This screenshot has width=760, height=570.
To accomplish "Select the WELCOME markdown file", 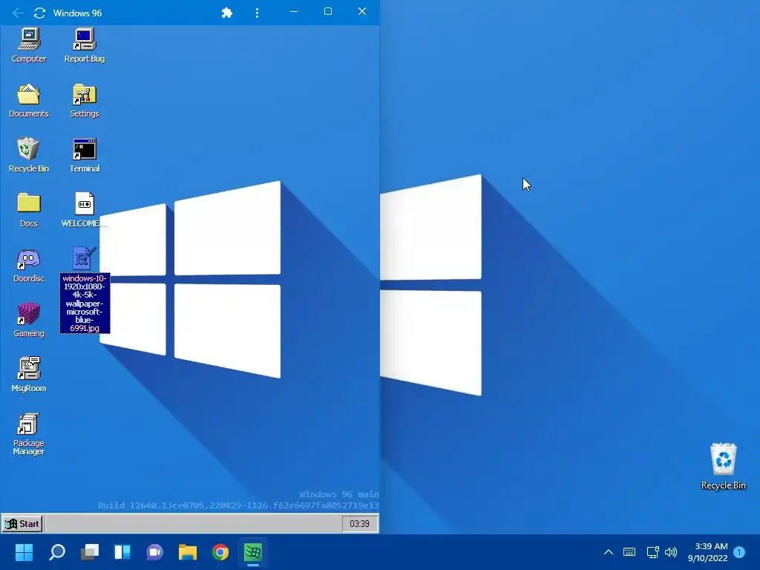I will click(85, 210).
